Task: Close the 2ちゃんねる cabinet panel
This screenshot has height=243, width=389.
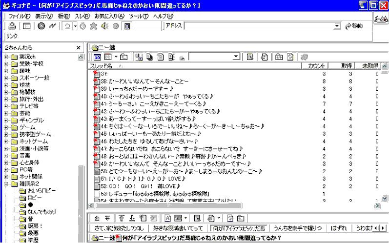Action: [x=79, y=48]
